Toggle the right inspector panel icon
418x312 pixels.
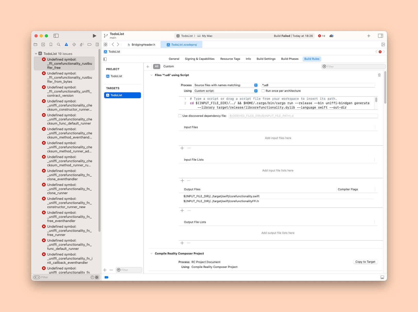click(x=380, y=36)
